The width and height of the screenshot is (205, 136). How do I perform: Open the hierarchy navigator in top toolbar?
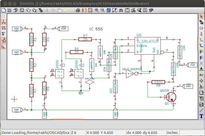coord(41,10)
